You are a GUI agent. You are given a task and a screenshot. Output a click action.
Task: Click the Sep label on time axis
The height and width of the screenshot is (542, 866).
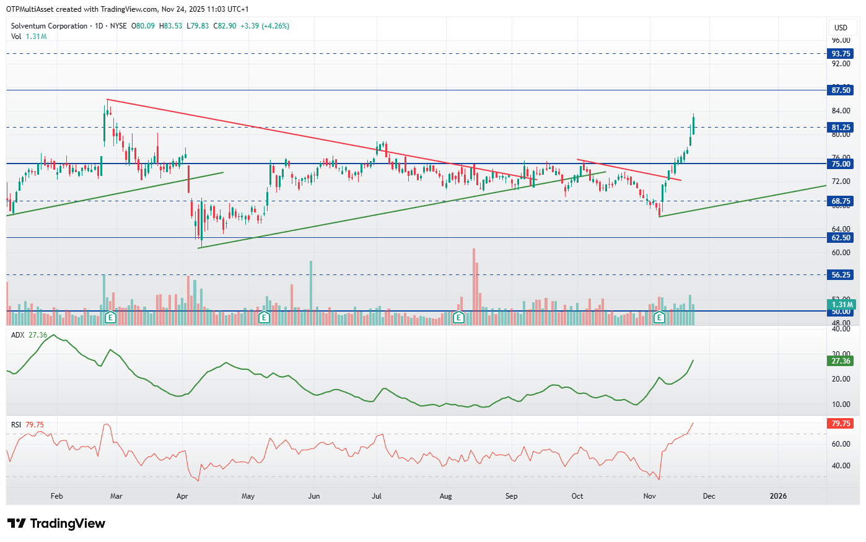pos(511,496)
